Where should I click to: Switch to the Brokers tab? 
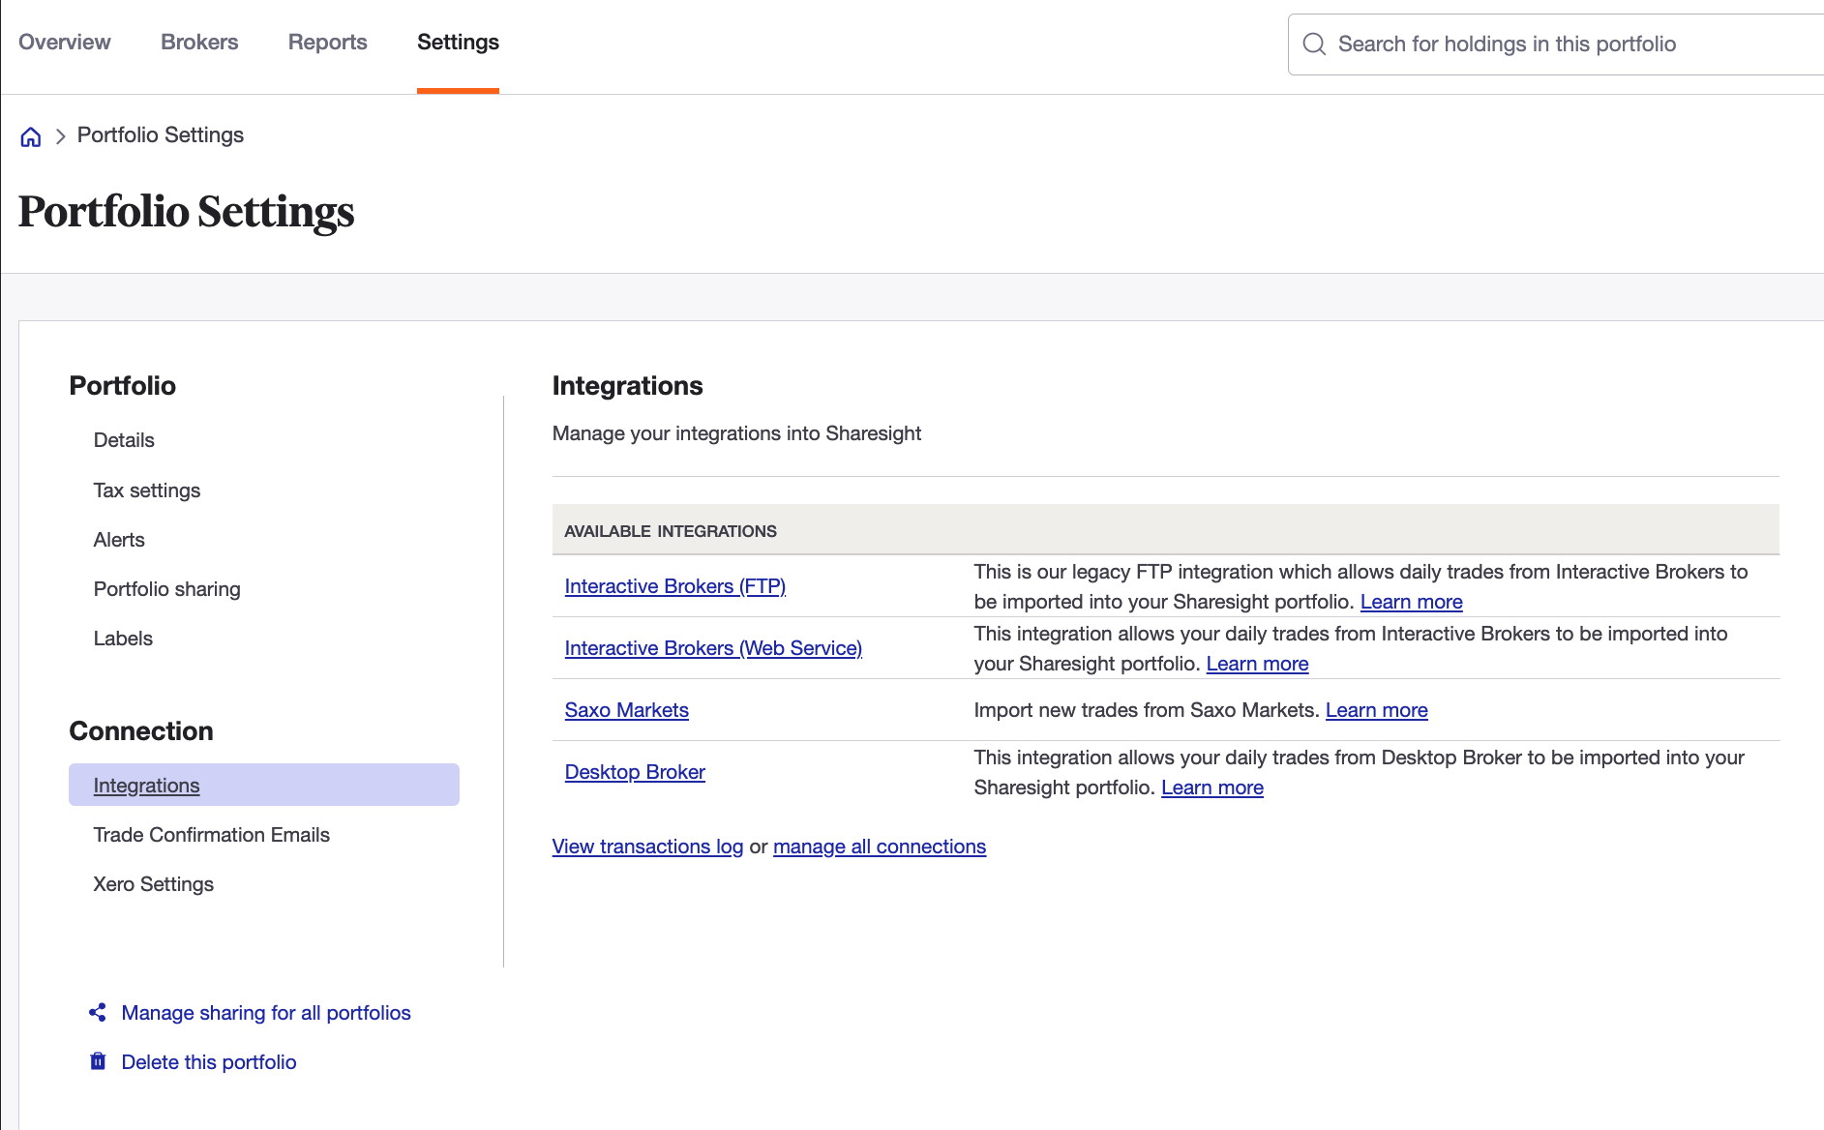pos(199,43)
